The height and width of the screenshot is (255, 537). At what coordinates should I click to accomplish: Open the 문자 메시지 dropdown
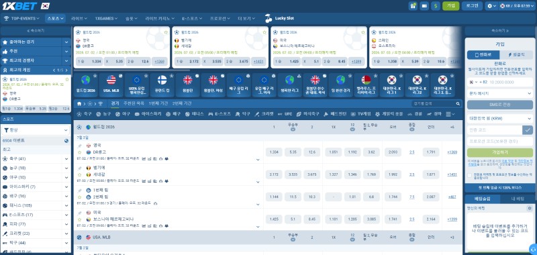click(499, 93)
